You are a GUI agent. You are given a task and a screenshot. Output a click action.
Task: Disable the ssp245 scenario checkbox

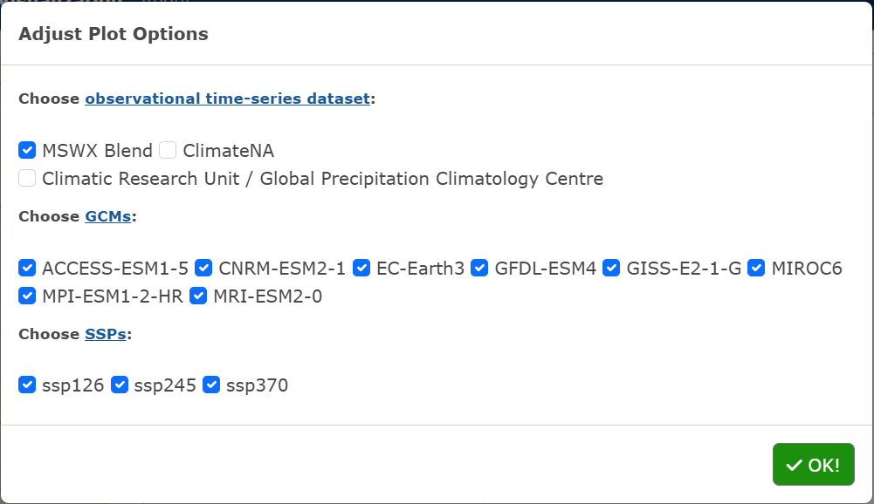120,385
